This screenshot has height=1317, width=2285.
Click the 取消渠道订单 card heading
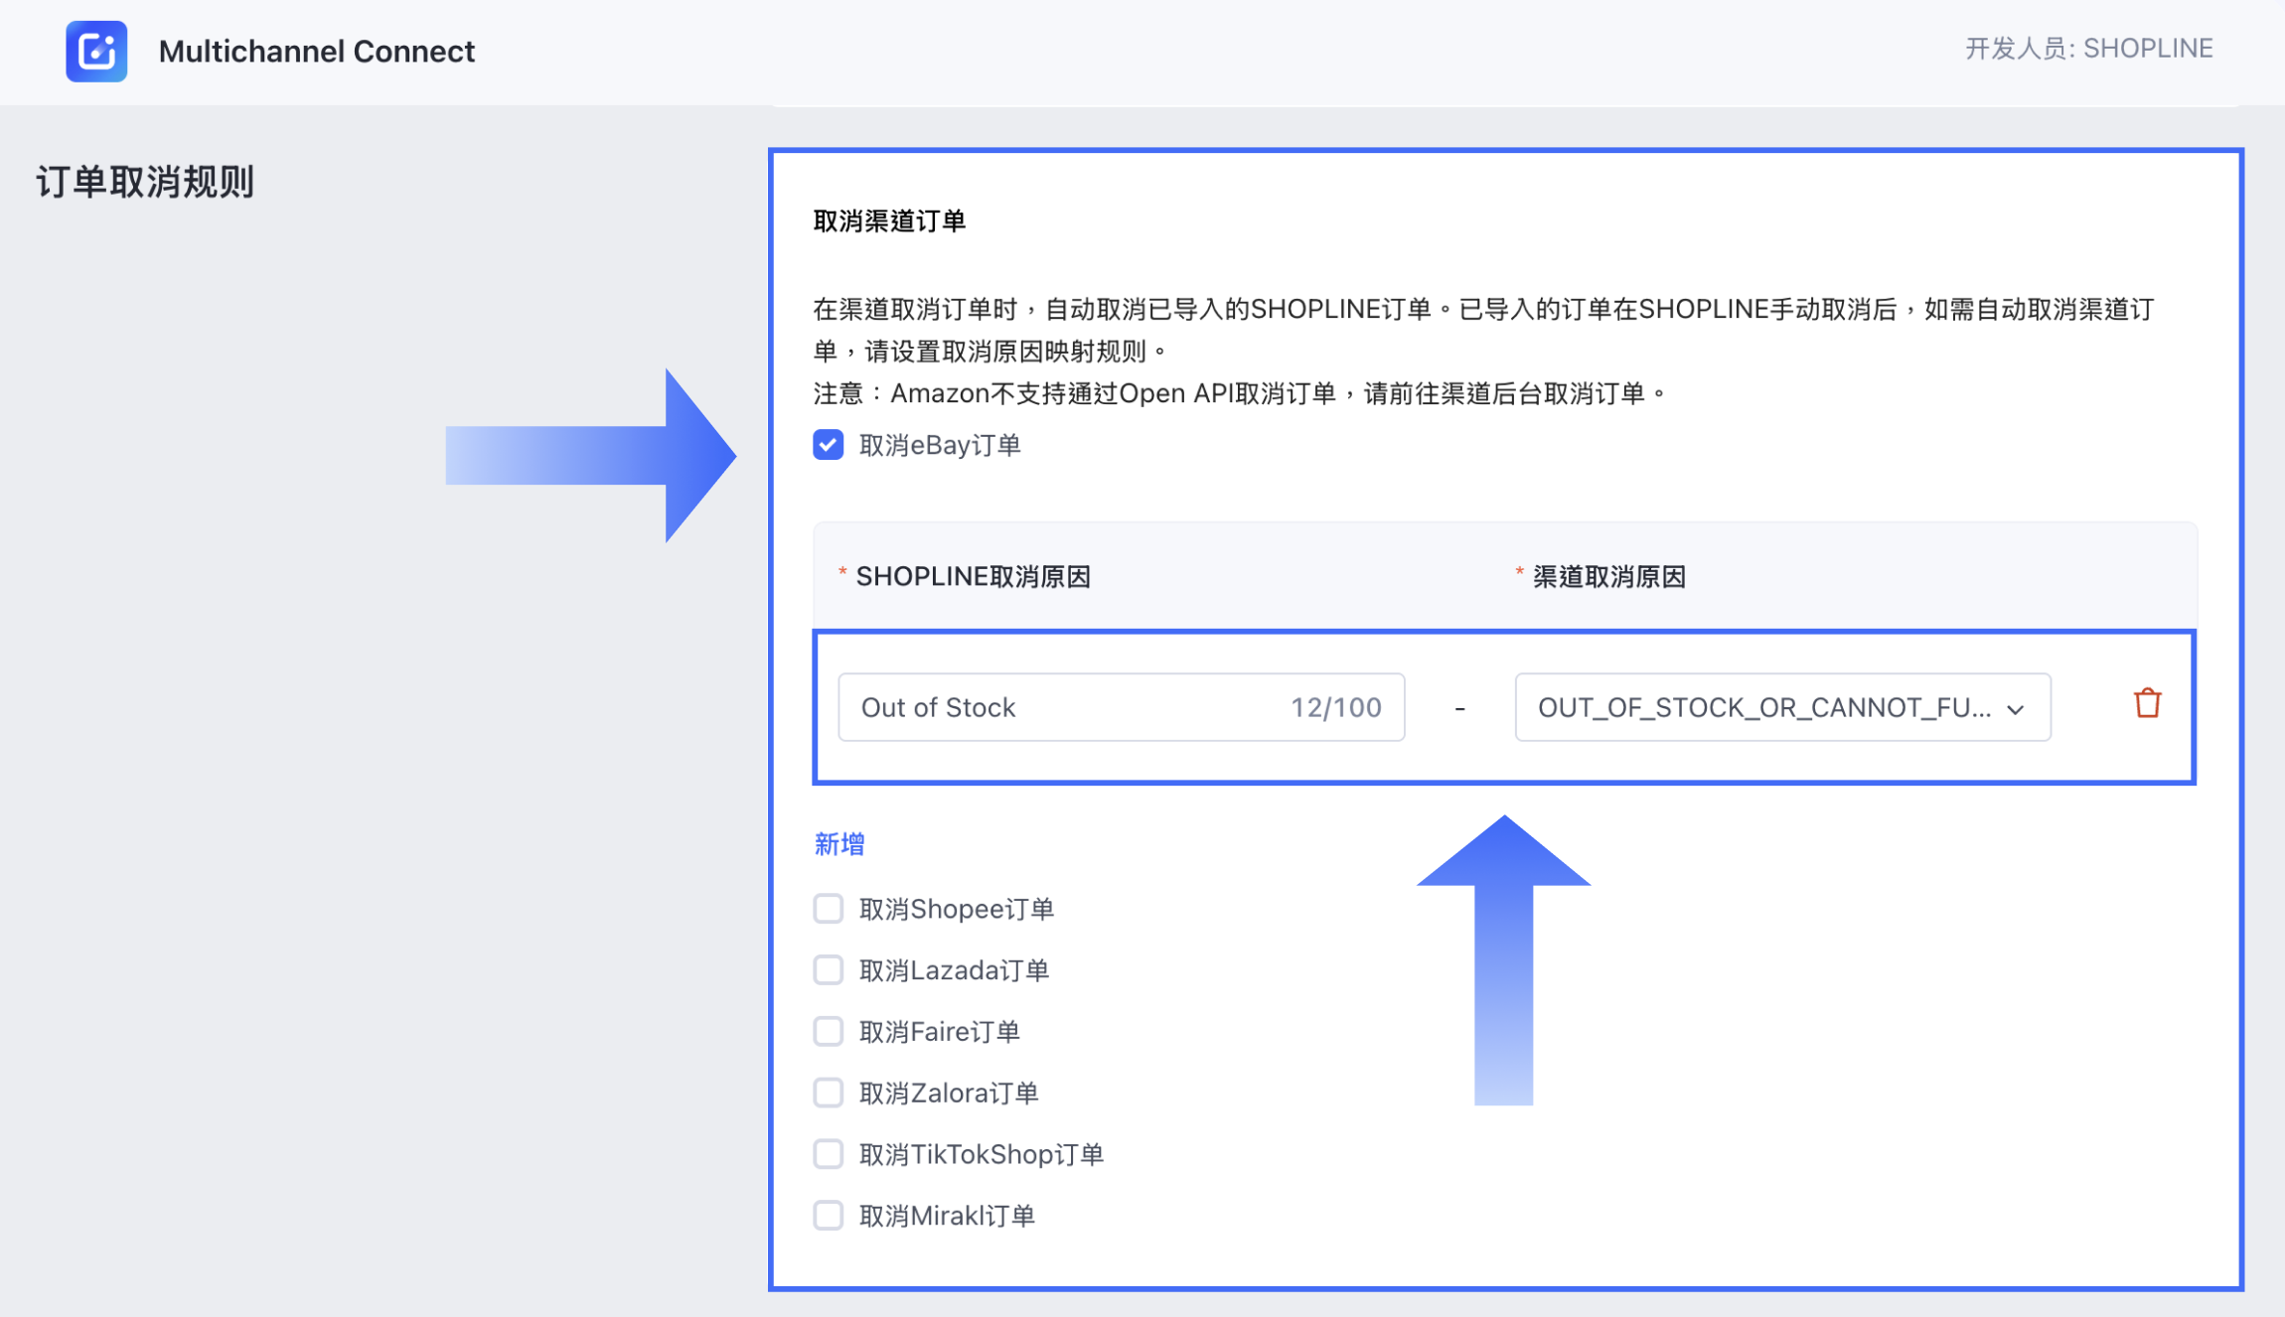(890, 221)
